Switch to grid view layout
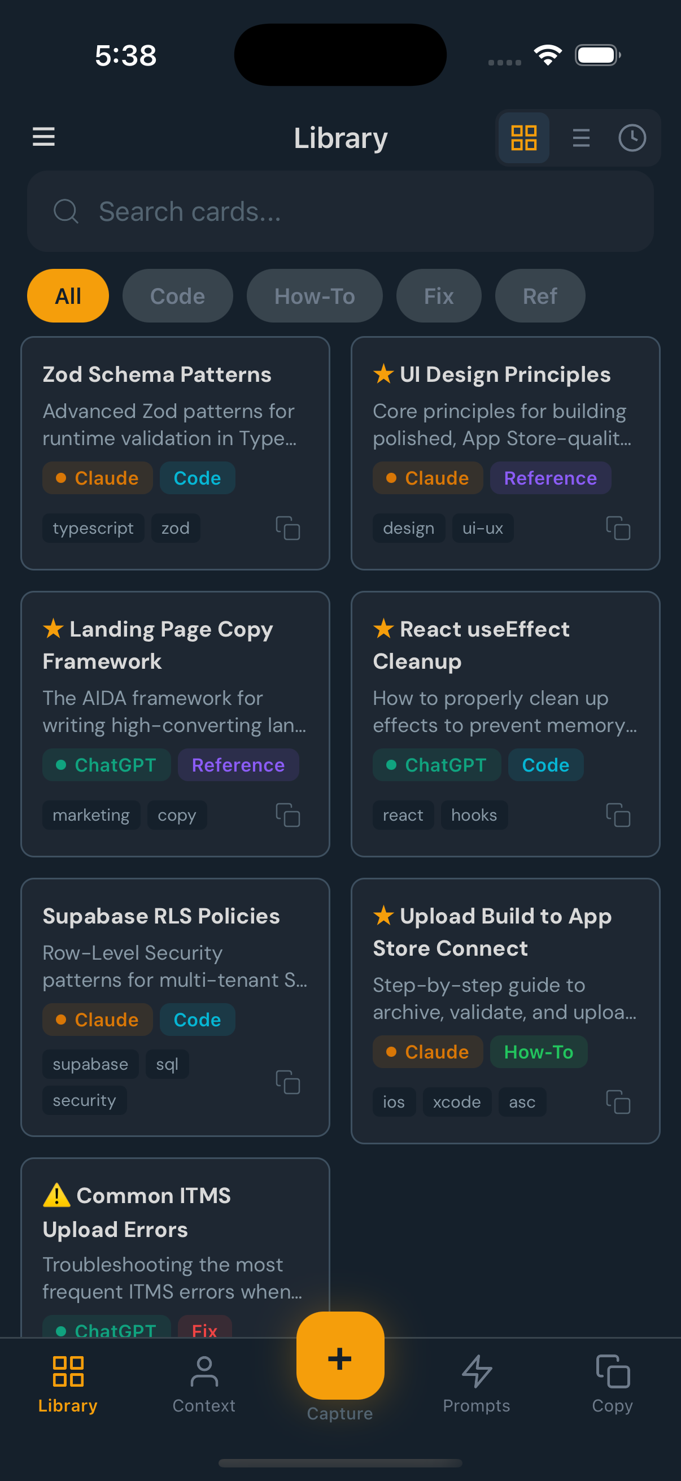This screenshot has height=1481, width=681. click(523, 138)
